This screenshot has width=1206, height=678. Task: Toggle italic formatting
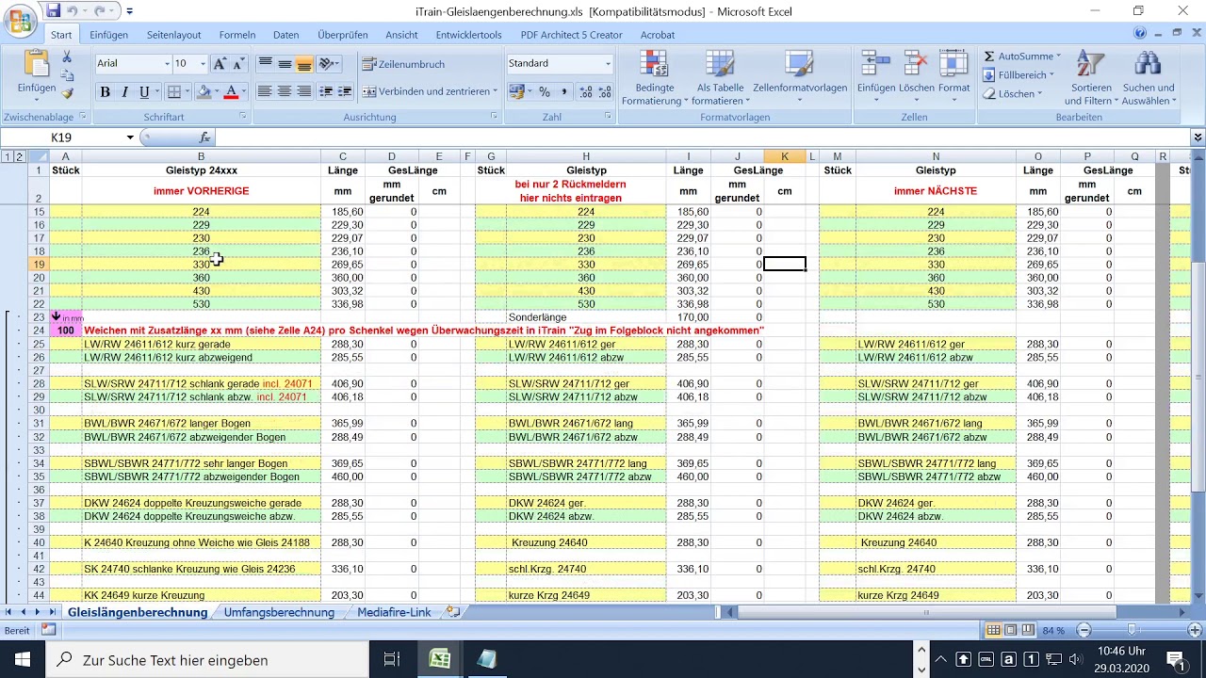click(124, 91)
